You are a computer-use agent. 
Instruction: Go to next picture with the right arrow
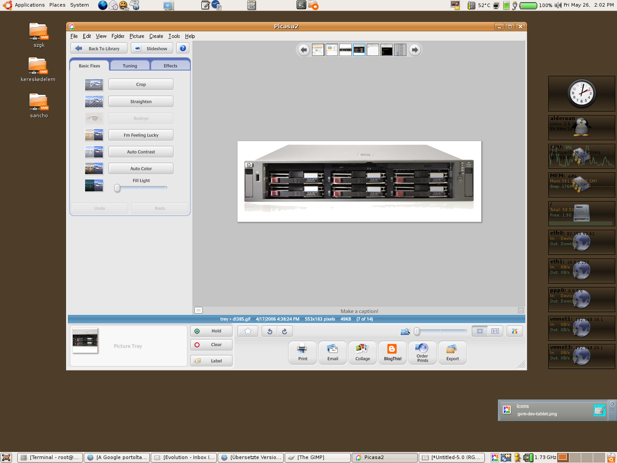tap(415, 50)
